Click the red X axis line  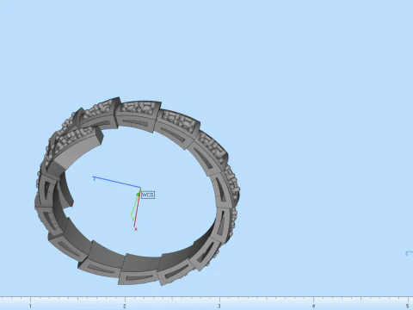138,208
